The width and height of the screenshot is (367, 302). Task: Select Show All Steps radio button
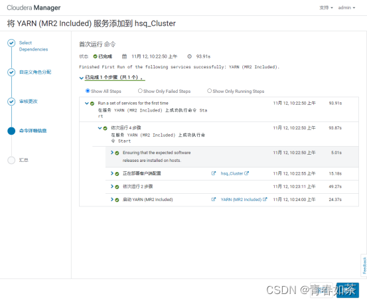click(x=88, y=90)
